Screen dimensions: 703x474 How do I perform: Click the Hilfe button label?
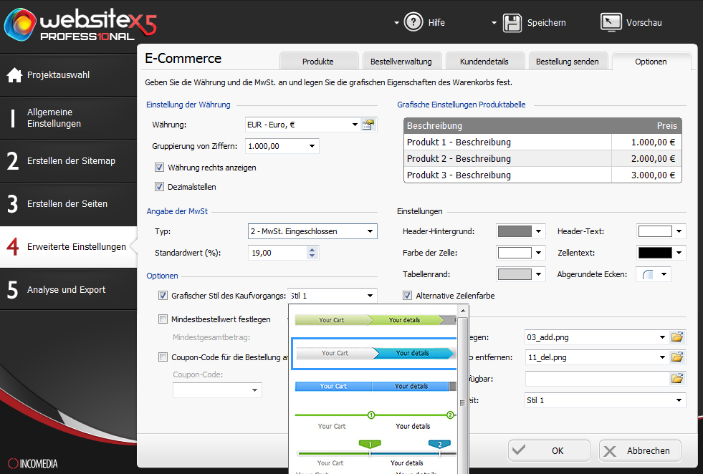point(436,22)
